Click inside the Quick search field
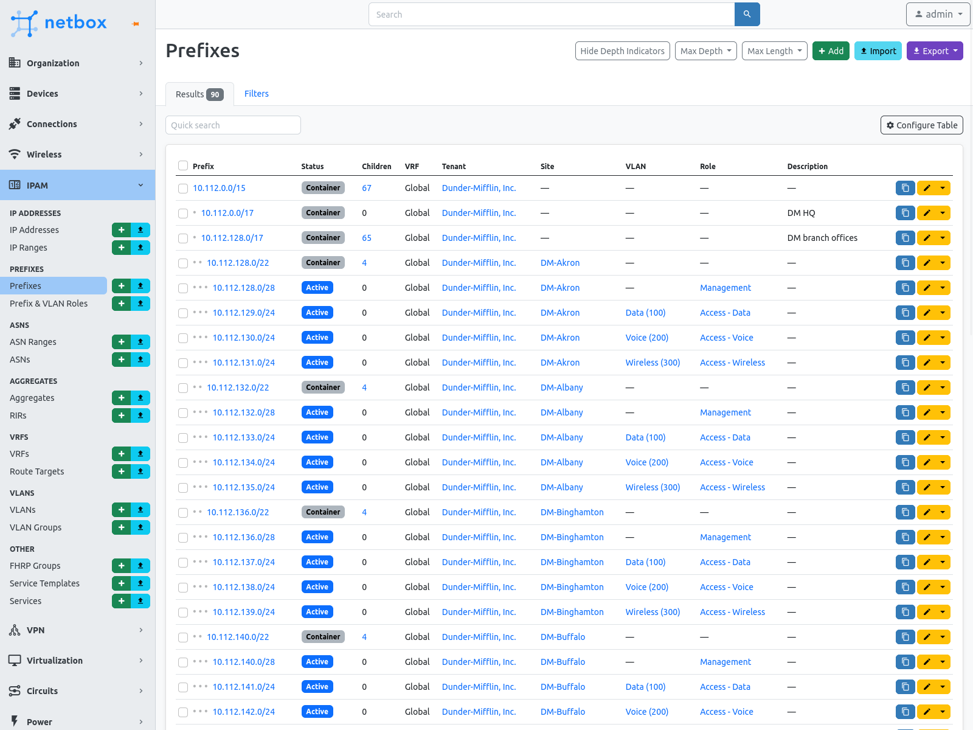973x730 pixels. [x=233, y=125]
